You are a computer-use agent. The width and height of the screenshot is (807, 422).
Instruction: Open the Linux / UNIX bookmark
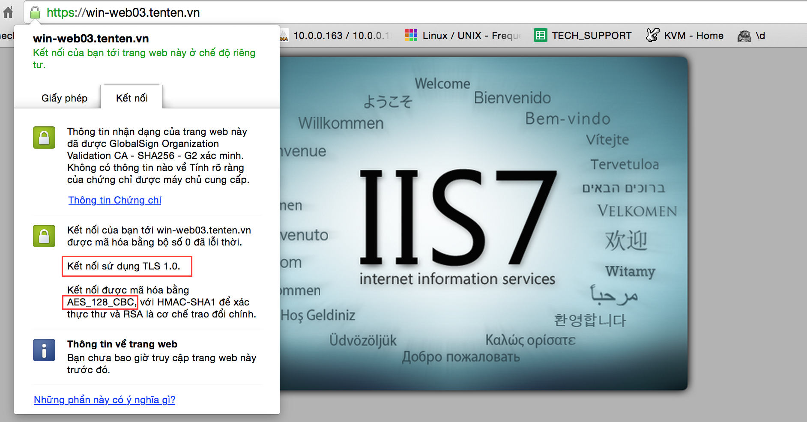click(x=464, y=36)
